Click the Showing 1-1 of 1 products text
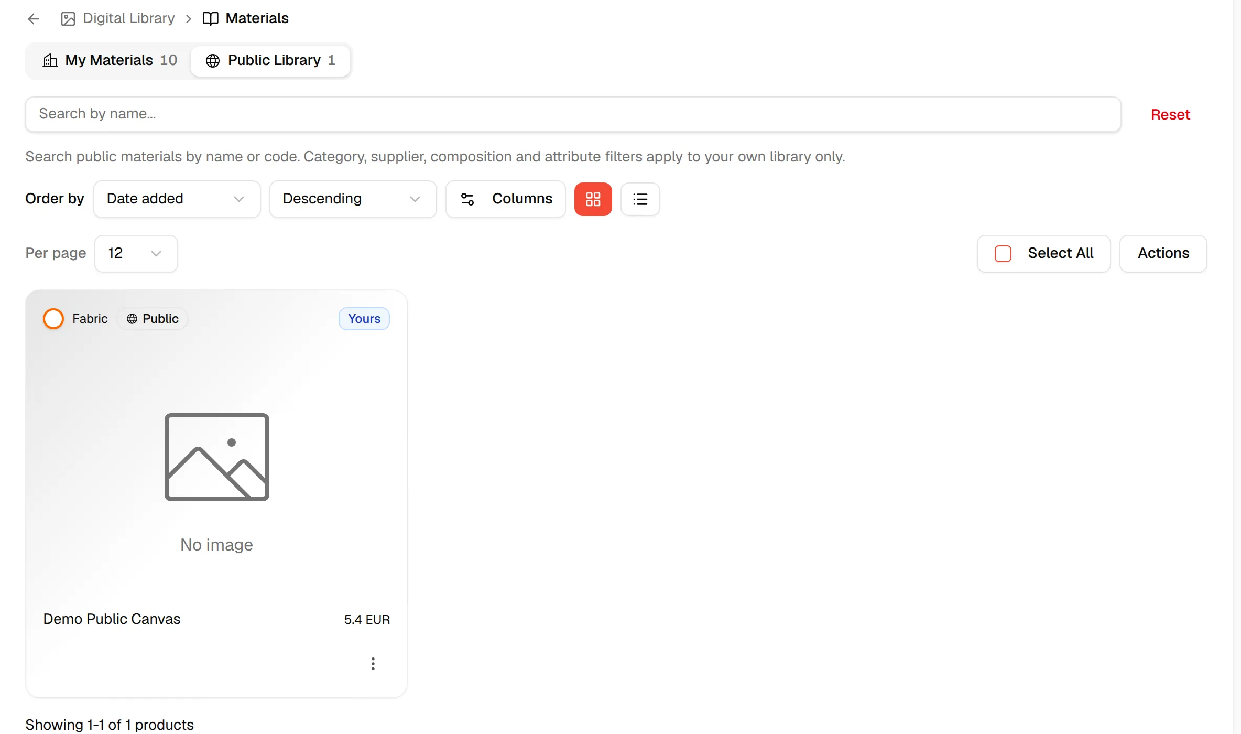Viewport: 1241px width, 734px height. click(110, 725)
